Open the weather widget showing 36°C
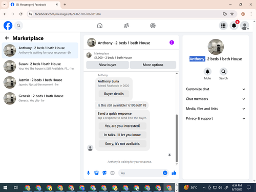This screenshot has height=192, width=256. (190, 188)
